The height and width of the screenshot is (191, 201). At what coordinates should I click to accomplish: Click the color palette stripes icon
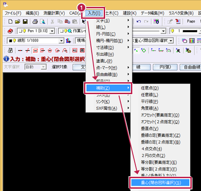tap(192, 41)
